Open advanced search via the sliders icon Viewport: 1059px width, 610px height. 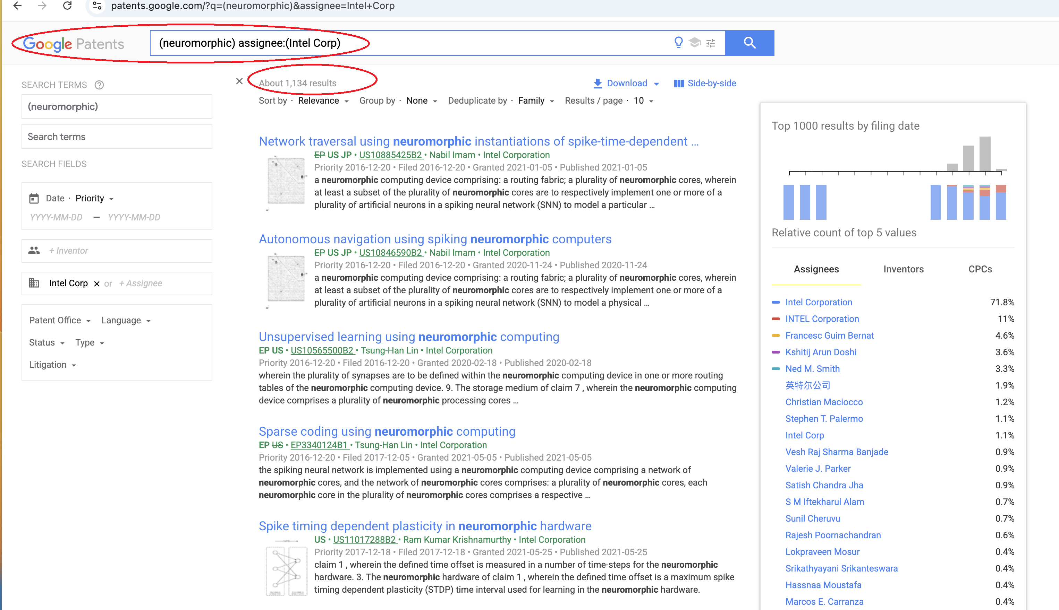coord(711,42)
